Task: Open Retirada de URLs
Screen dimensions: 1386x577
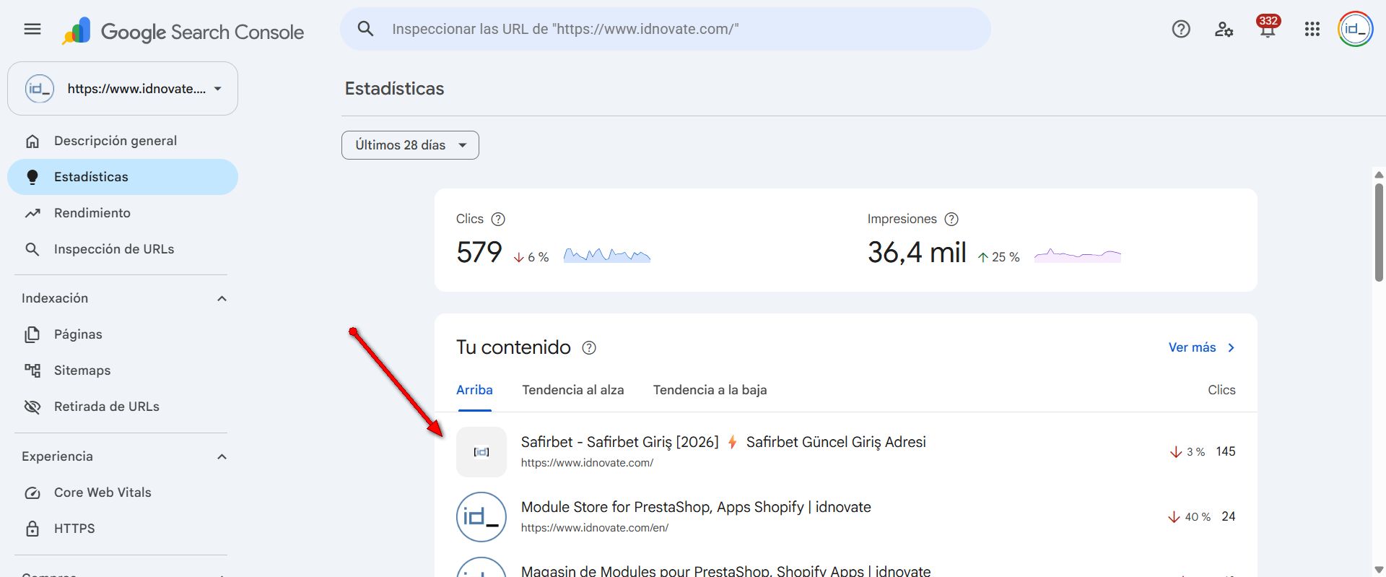Action: click(x=123, y=407)
